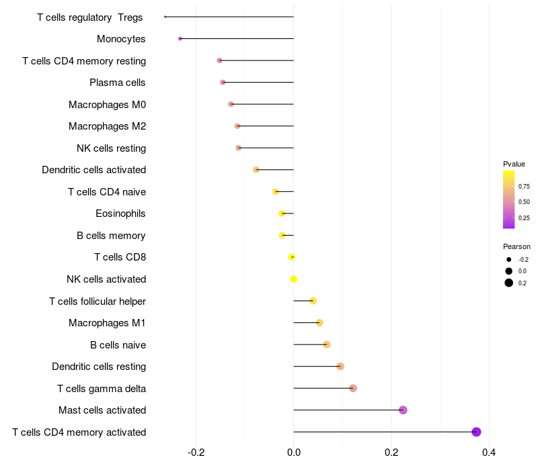Image resolution: width=538 pixels, height=470 pixels.
Task: Click the Pearson 0.0 legend circle
Action: [509, 271]
